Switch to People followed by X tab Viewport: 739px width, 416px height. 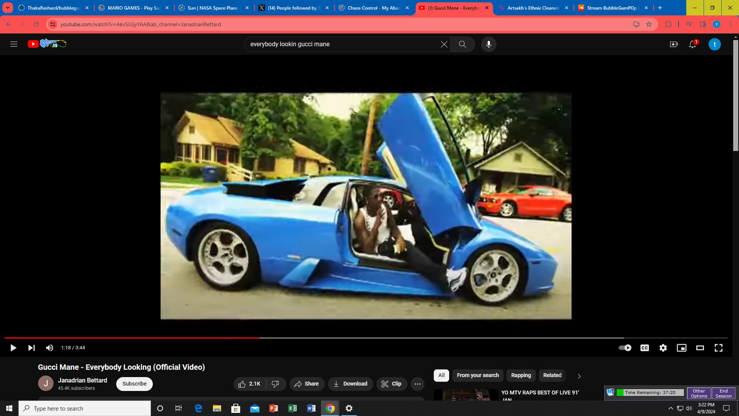point(293,8)
